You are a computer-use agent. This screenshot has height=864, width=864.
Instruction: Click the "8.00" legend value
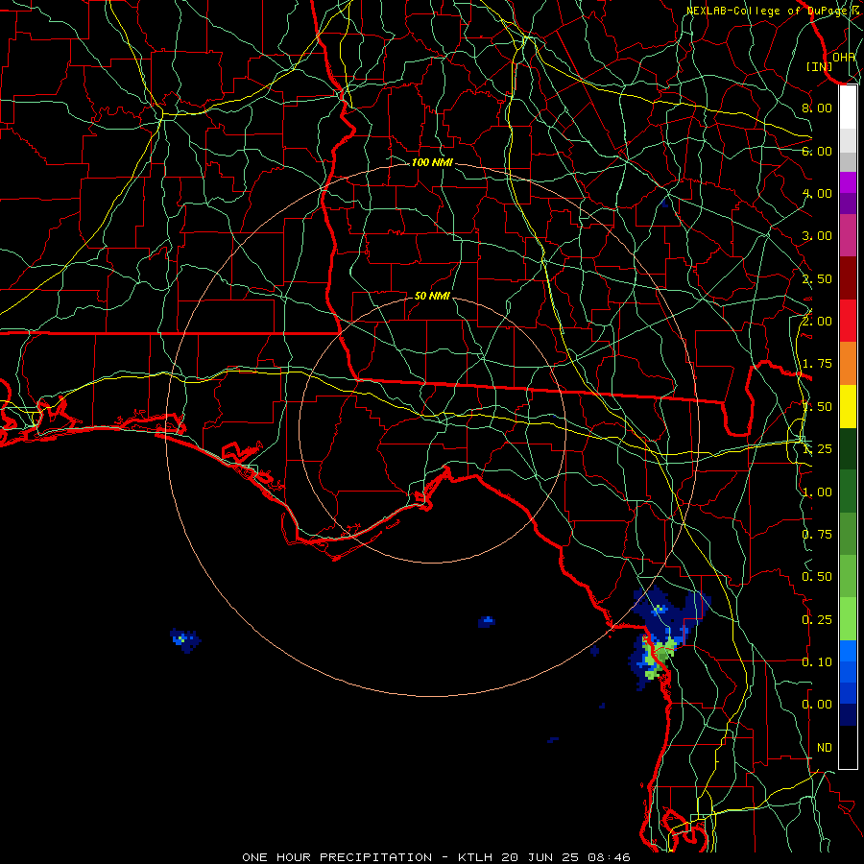coord(817,108)
